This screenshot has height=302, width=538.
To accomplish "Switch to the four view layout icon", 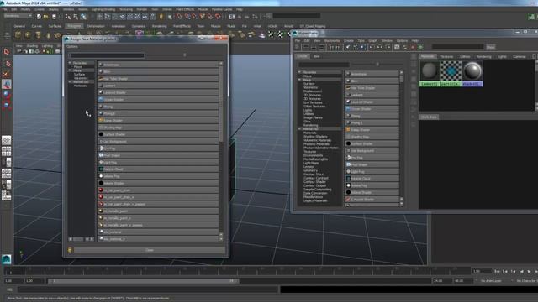I will click(x=6, y=151).
